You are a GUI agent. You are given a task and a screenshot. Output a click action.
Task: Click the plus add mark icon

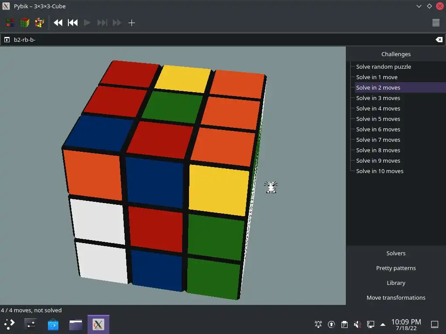click(132, 23)
